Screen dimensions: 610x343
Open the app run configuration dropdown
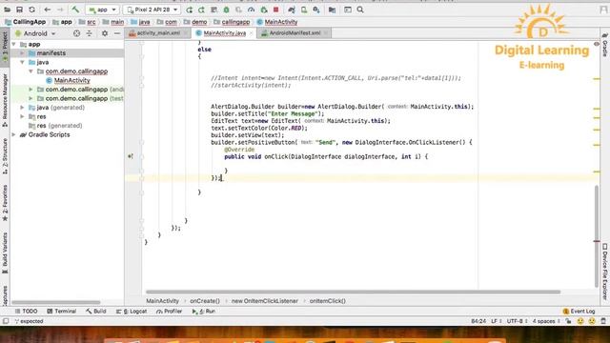pos(102,10)
